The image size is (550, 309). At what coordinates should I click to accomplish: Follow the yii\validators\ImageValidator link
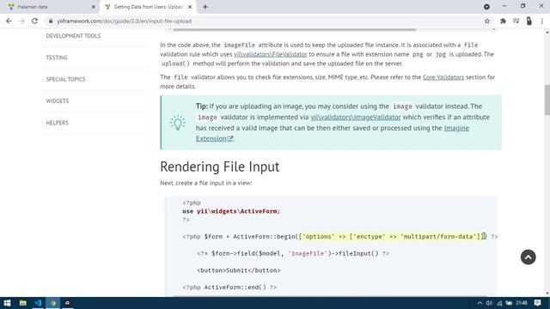[355, 117]
